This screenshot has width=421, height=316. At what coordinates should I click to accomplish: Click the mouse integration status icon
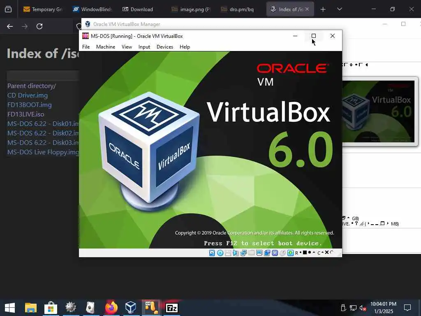282,253
